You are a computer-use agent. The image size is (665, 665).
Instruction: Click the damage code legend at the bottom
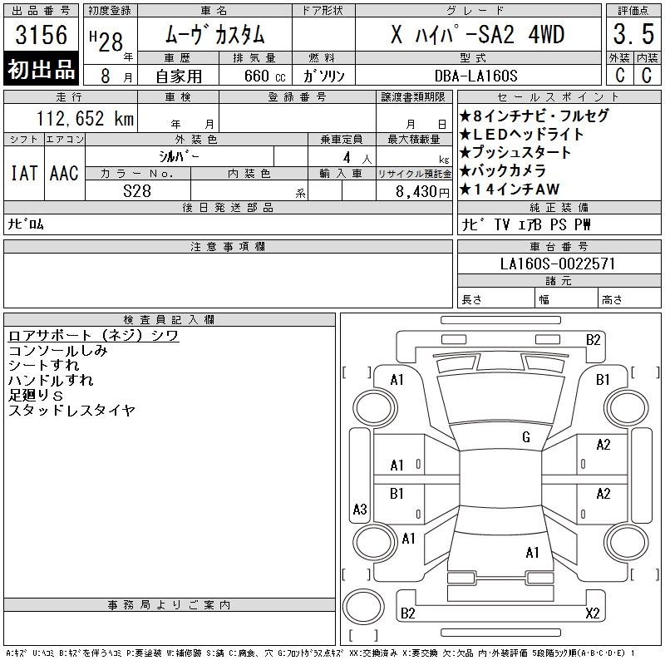320,653
